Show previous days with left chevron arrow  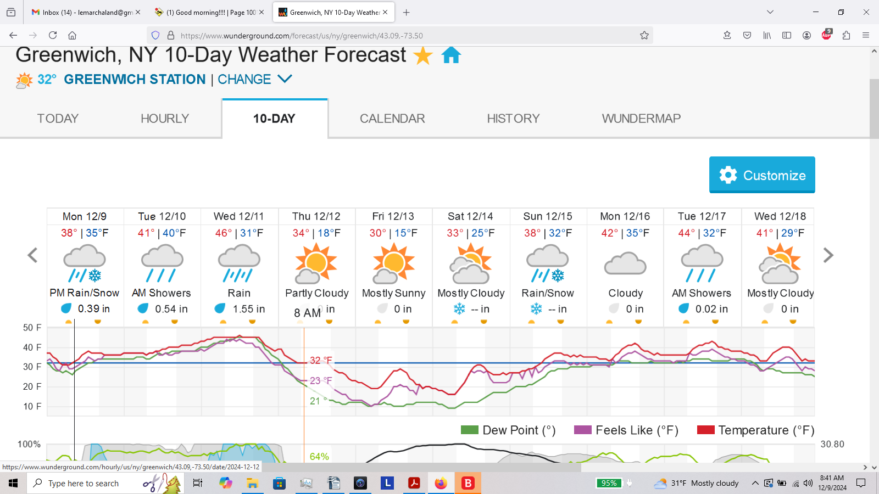[x=33, y=255]
